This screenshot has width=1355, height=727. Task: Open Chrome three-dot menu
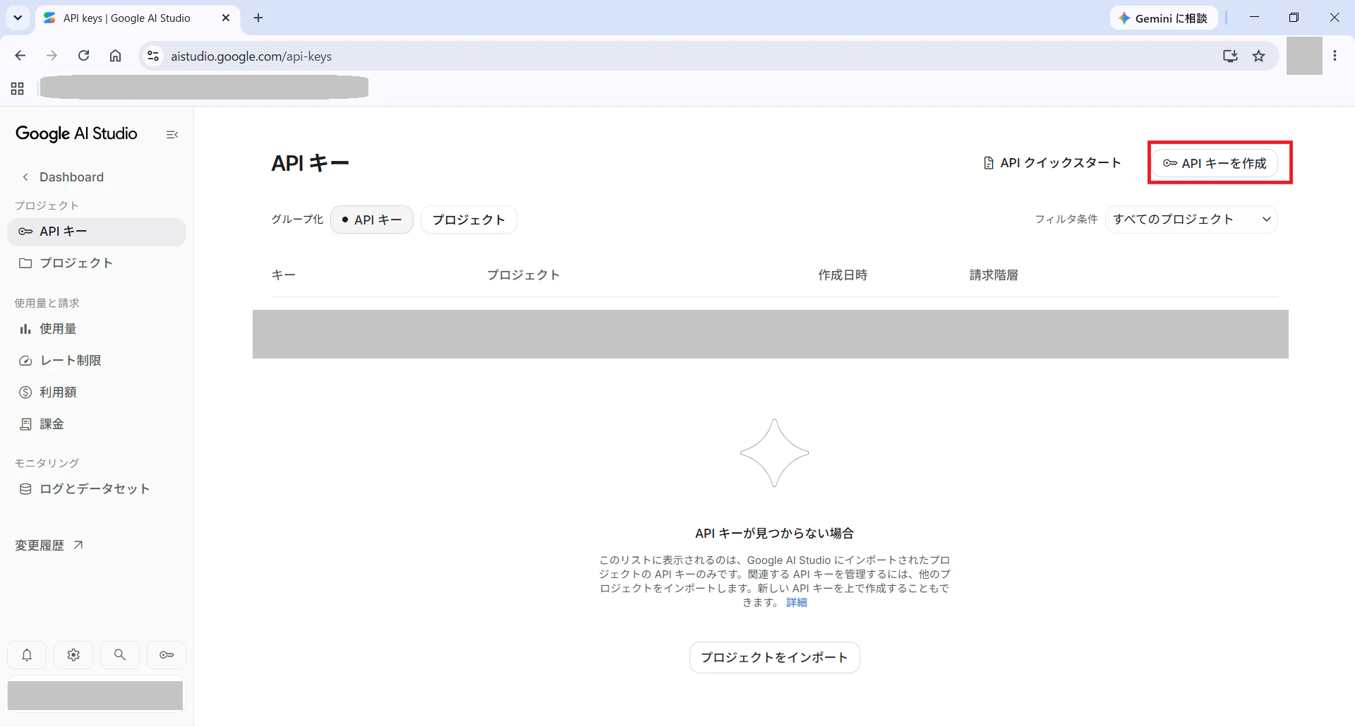click(x=1335, y=56)
